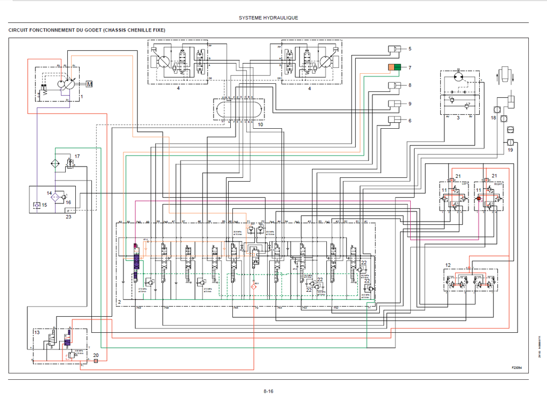Click the "LEFT" label of pilot valve 21

(465, 184)
